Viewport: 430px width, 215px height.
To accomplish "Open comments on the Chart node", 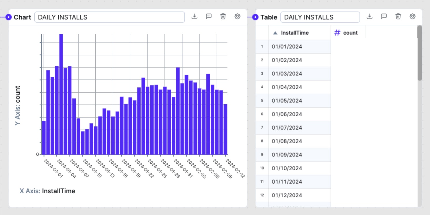I will (x=209, y=16).
